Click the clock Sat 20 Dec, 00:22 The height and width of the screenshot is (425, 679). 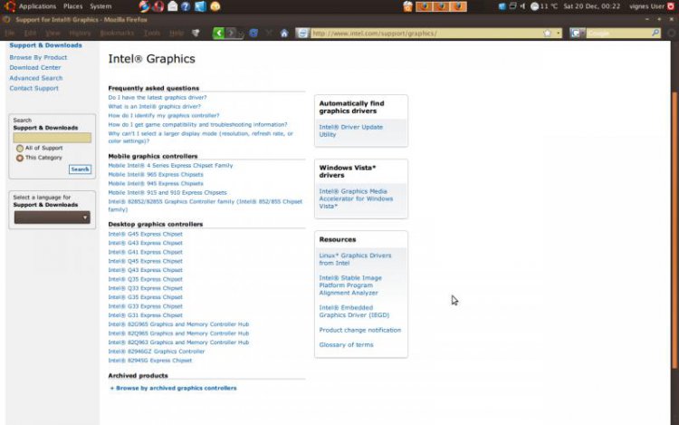pos(591,6)
